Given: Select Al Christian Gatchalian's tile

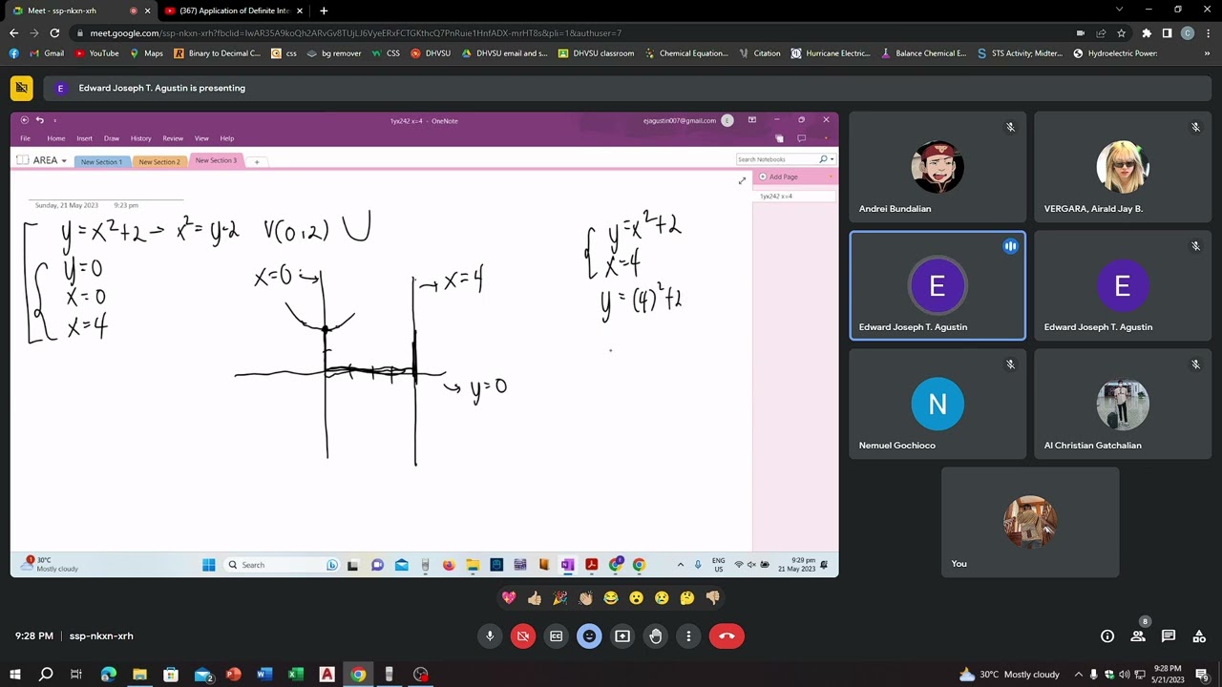Looking at the screenshot, I should pos(1123,405).
